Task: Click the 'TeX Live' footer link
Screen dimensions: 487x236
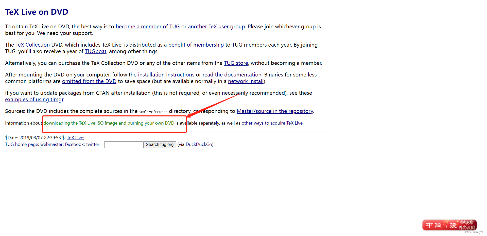Action: 75,138
